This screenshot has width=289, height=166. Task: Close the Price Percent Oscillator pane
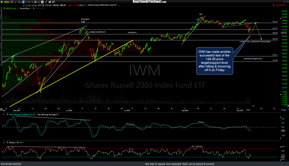point(4,115)
